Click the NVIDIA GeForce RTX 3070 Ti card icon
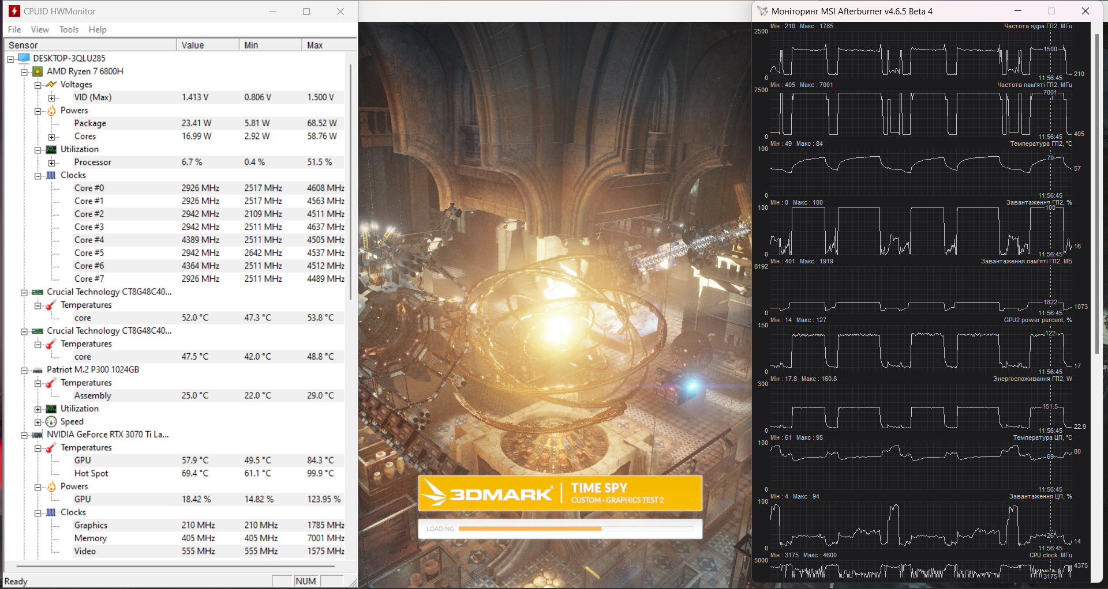Image resolution: width=1108 pixels, height=589 pixels. (x=38, y=435)
